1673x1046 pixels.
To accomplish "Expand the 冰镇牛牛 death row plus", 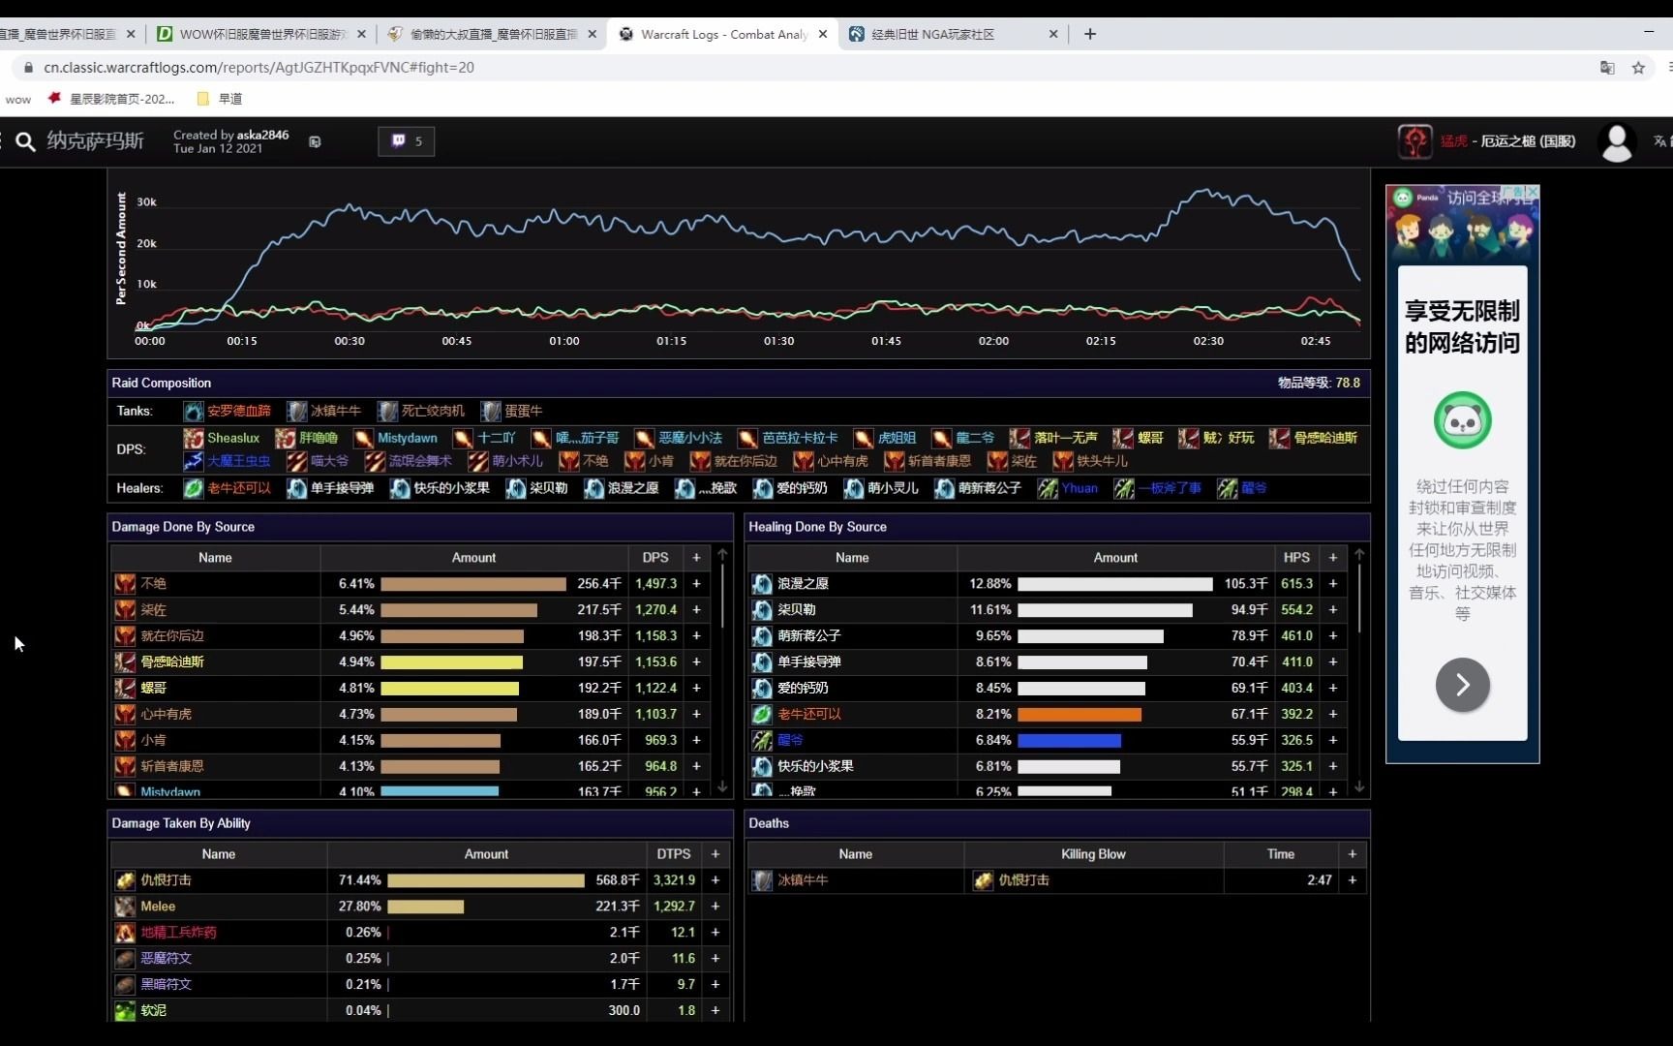I will point(1353,880).
